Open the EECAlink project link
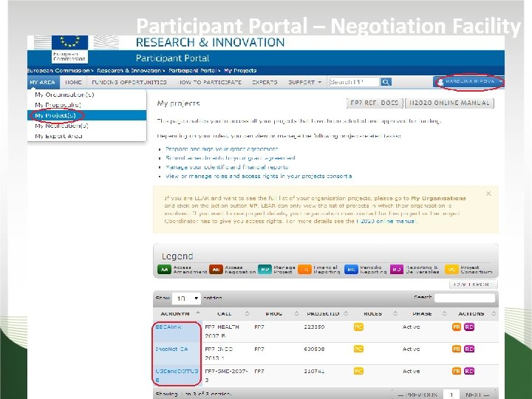This screenshot has width=532, height=399. coord(168,327)
